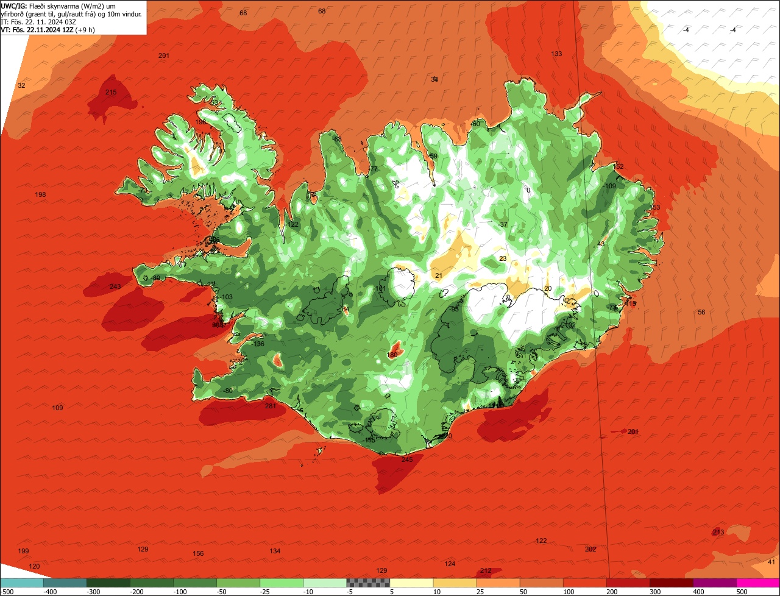Screen dimensions: 780x596
Task: Click the flux value 243 over the sea
Action: 115,287
